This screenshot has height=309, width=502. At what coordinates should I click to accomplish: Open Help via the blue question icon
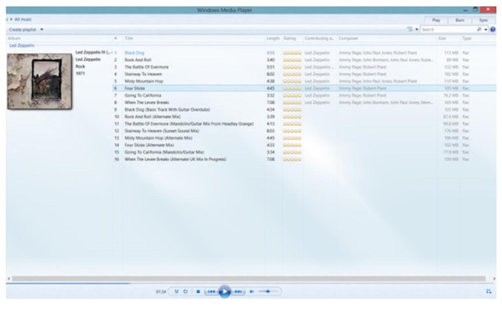pyautogui.click(x=493, y=29)
